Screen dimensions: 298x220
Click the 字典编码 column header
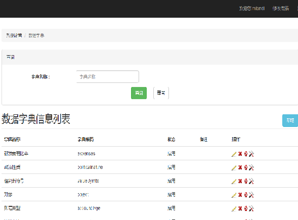(86, 140)
